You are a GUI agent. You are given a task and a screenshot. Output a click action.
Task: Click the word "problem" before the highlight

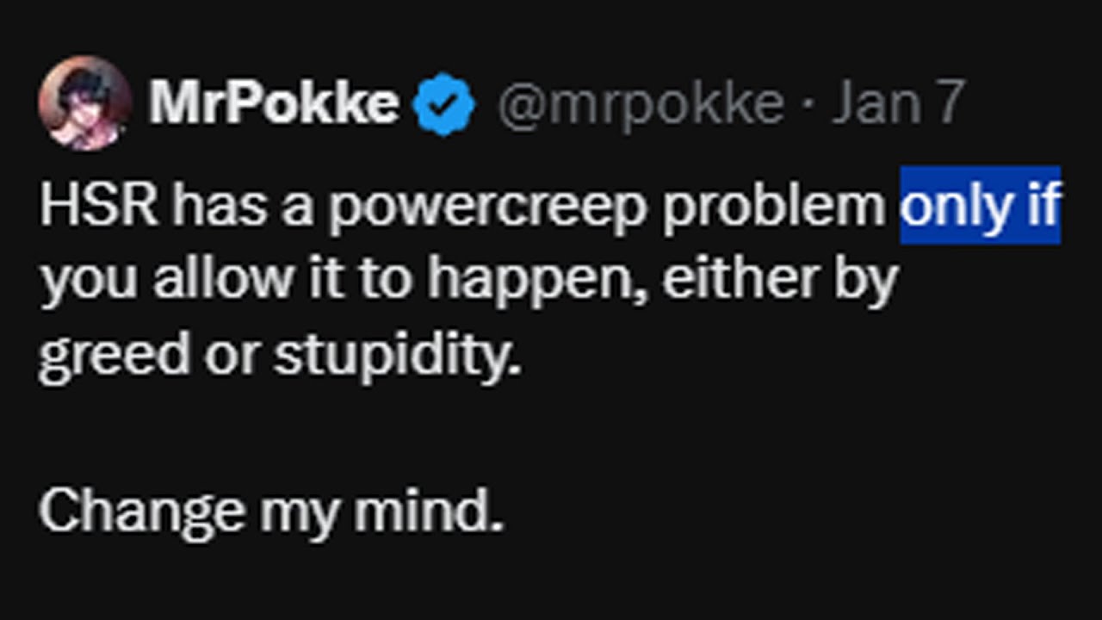774,208
